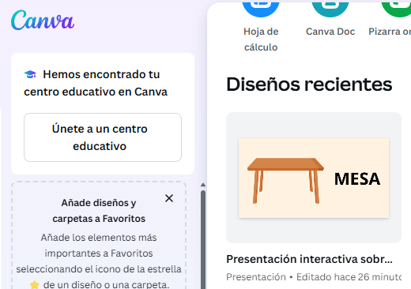
Task: Click the yellow star icon in Favoritos tip
Action: (34, 285)
